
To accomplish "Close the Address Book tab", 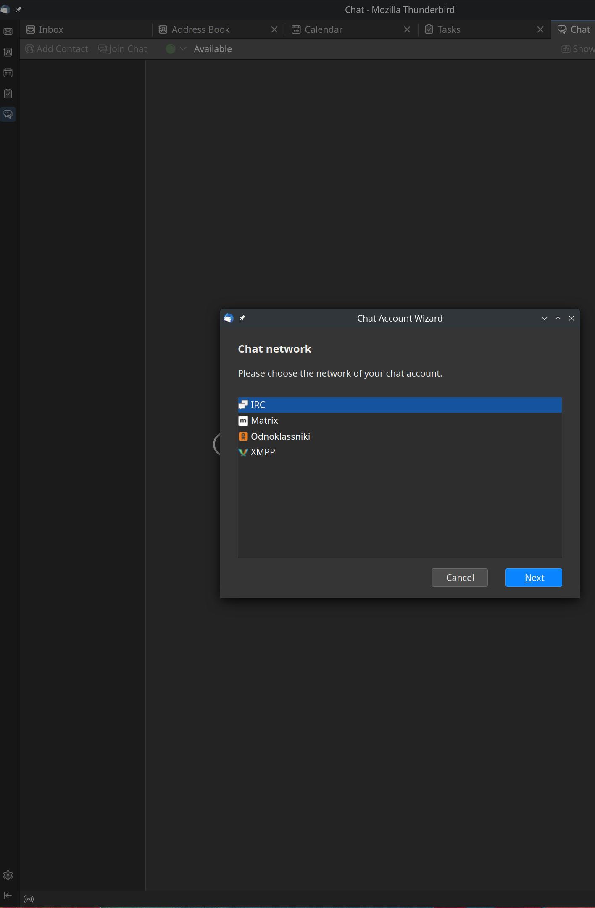I will pyautogui.click(x=274, y=29).
